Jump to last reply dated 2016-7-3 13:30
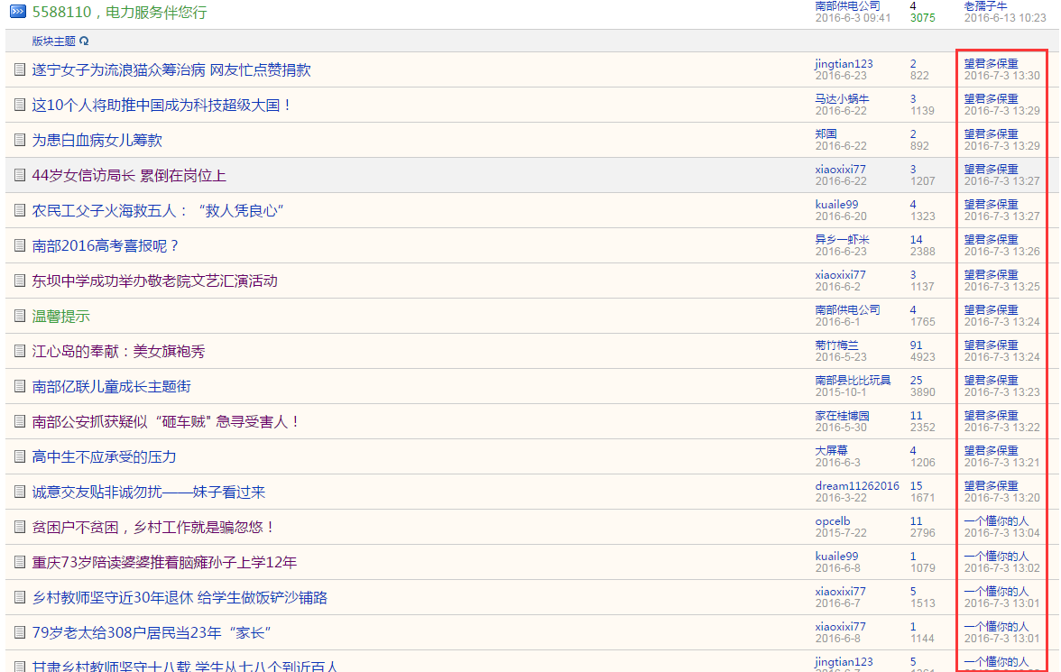This screenshot has width=1061, height=672. 1001,76
